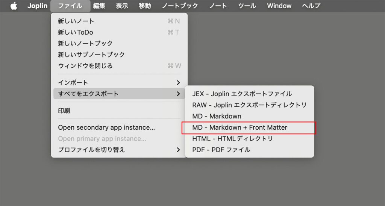Open the ツール menu
Image resolution: width=385 pixels, height=206 pixels.
(x=247, y=6)
